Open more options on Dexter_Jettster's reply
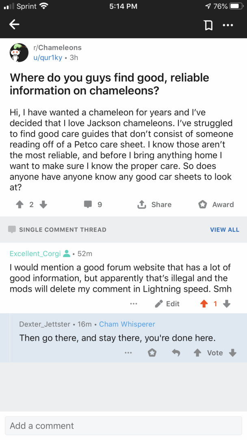247x440 pixels. [128, 353]
